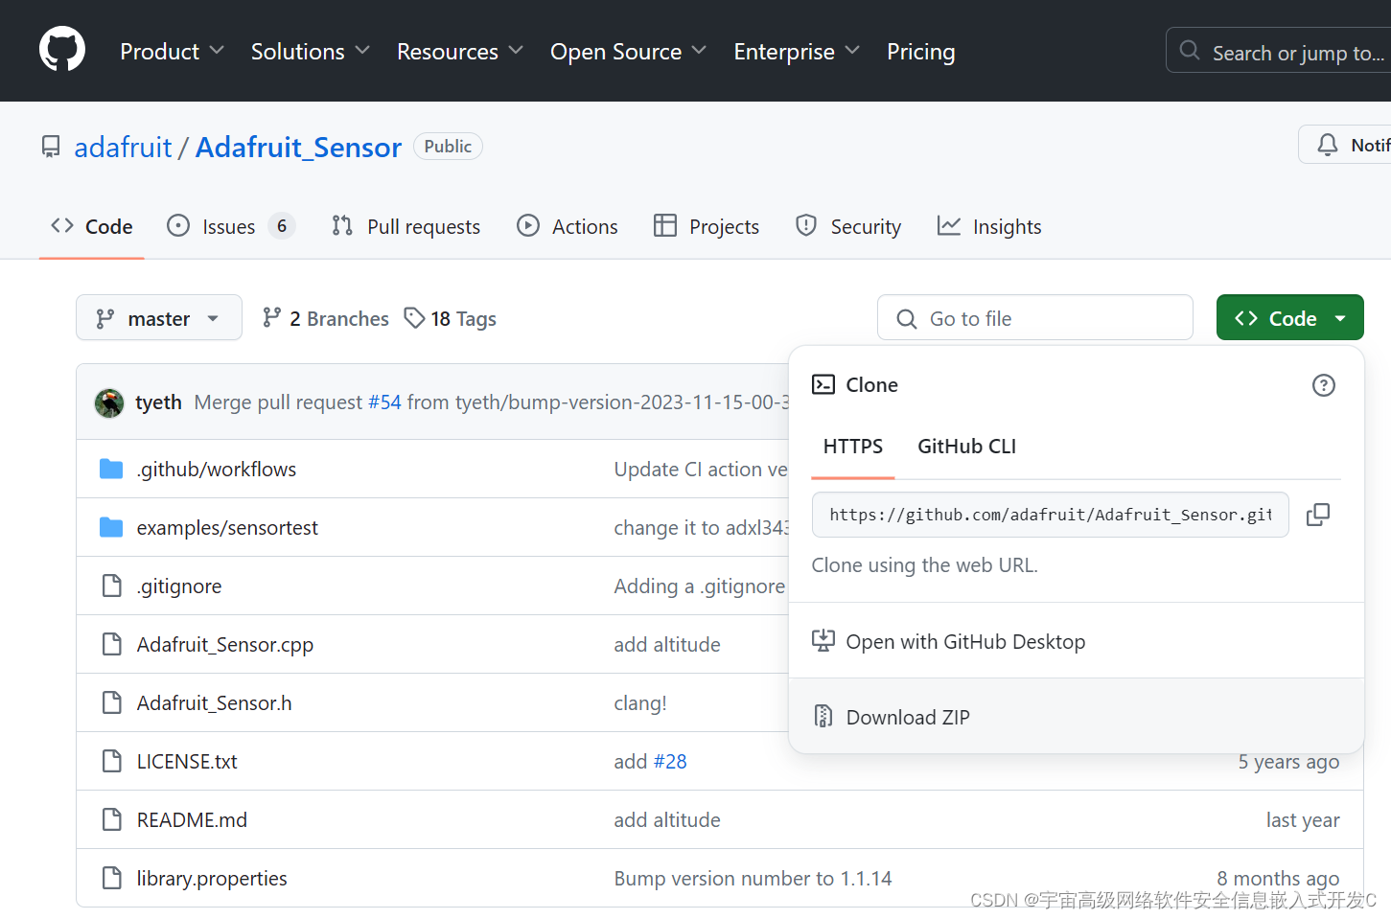Image resolution: width=1391 pixels, height=919 pixels.
Task: Open the README.md file
Action: (192, 819)
